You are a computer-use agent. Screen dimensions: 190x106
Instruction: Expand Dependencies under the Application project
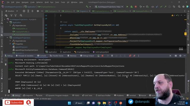[x=10, y=26]
